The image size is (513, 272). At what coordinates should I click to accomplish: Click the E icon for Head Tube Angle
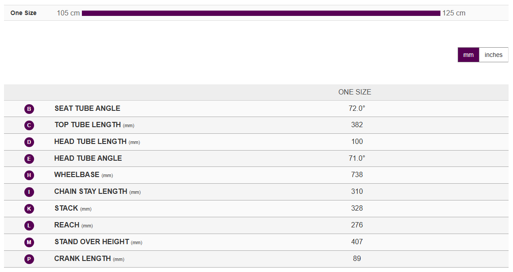[29, 159]
